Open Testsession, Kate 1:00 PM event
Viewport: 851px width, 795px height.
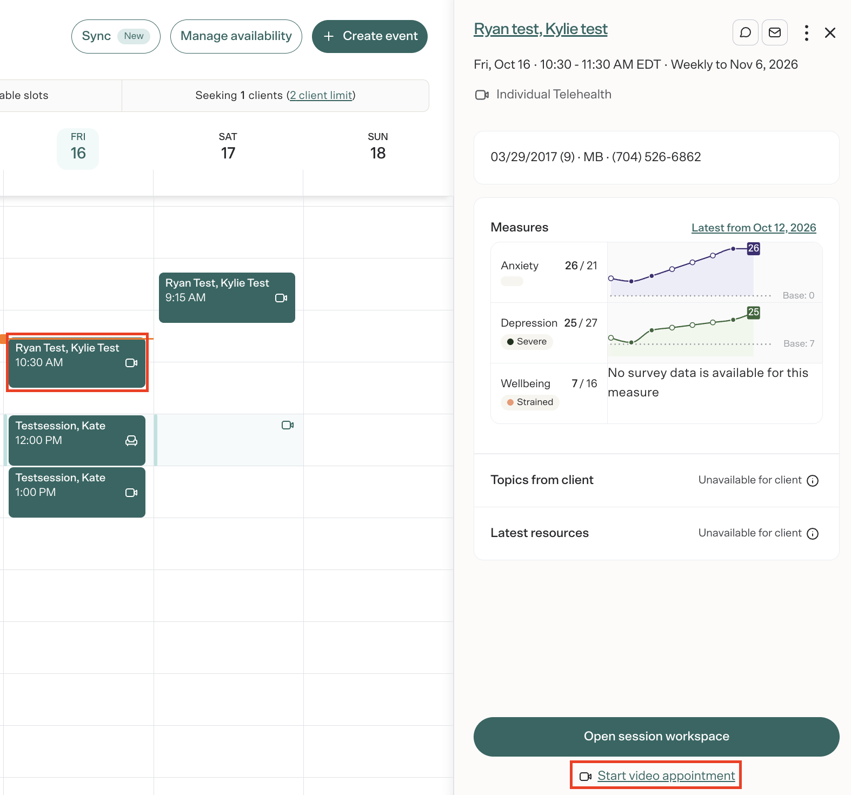tap(77, 492)
